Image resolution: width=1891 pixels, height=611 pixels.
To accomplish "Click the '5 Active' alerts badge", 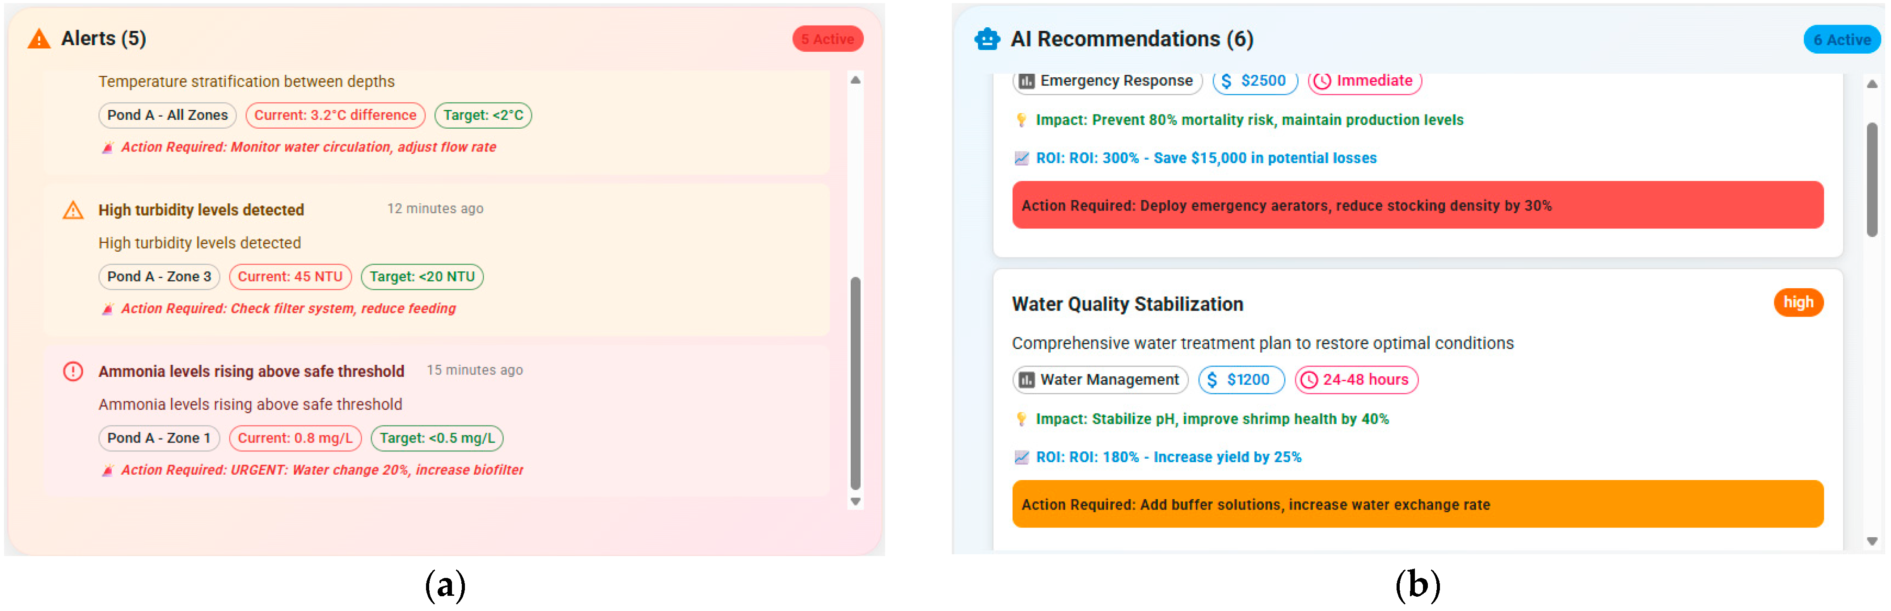I will (827, 40).
